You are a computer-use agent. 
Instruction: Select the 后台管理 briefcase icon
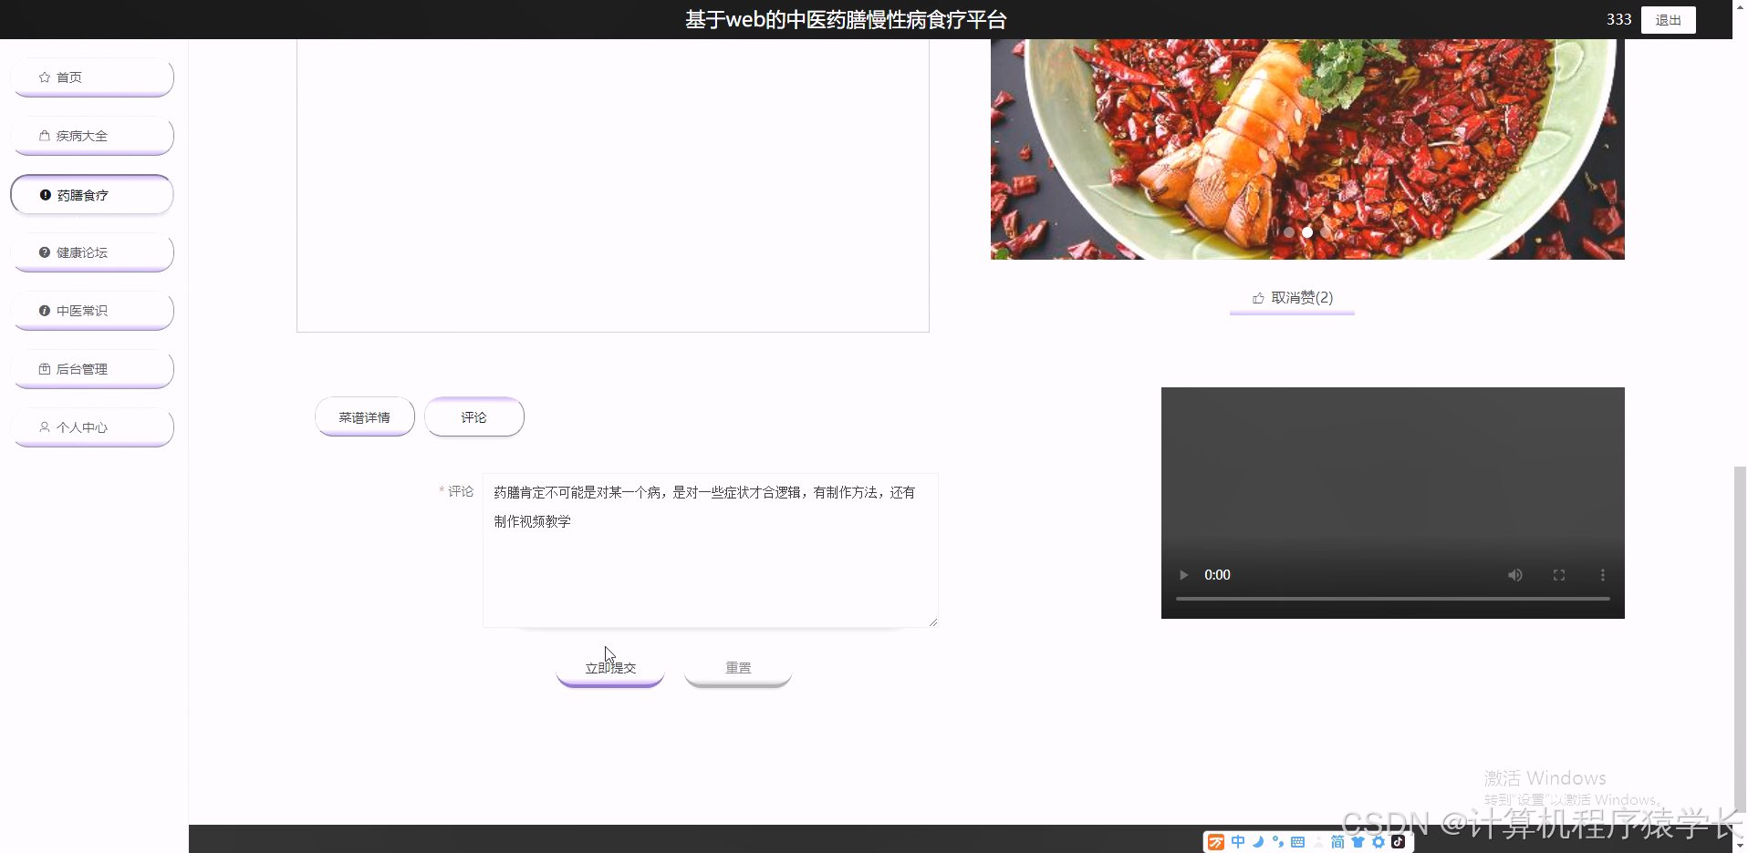pyautogui.click(x=44, y=369)
